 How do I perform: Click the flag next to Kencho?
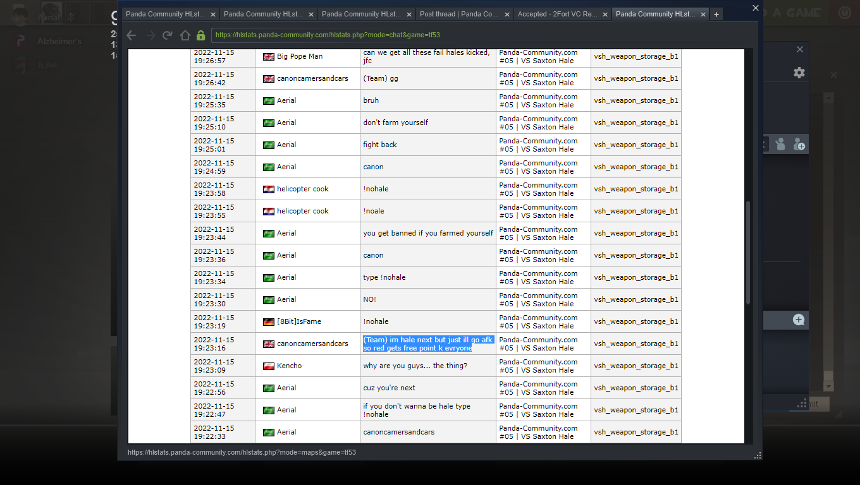tap(268, 366)
